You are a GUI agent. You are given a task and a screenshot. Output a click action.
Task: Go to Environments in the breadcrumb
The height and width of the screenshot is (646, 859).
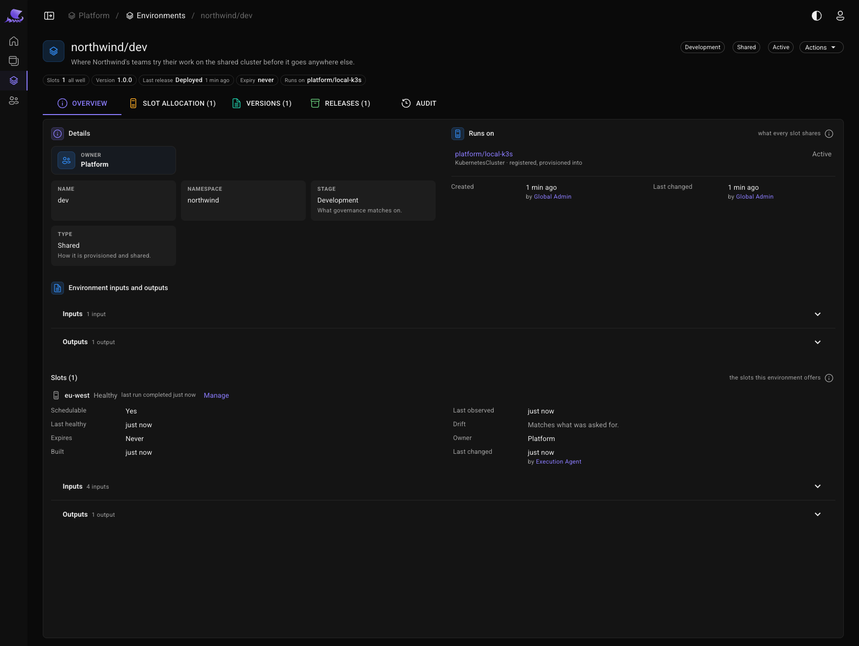161,16
